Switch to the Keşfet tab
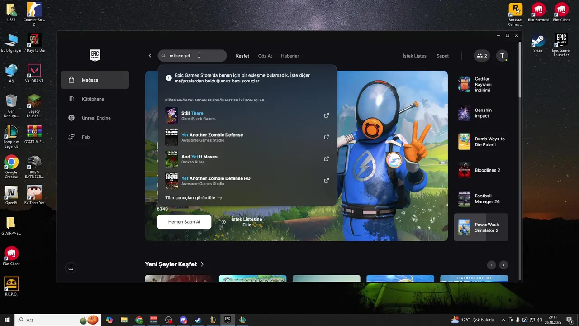The width and height of the screenshot is (579, 326). point(242,56)
